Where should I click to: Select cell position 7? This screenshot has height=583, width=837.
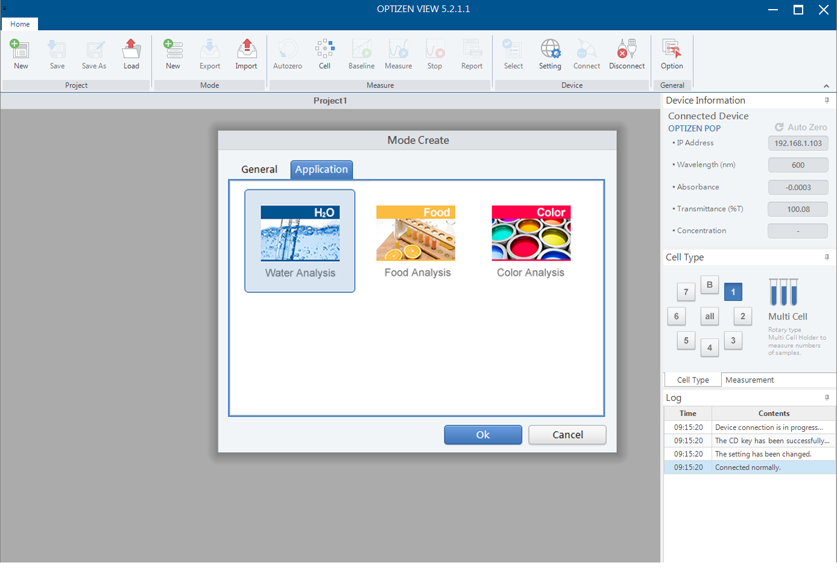point(686,292)
